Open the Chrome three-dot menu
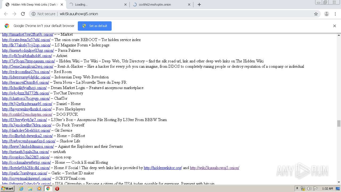Viewport: 341px width, 192px height. pyautogui.click(x=335, y=14)
